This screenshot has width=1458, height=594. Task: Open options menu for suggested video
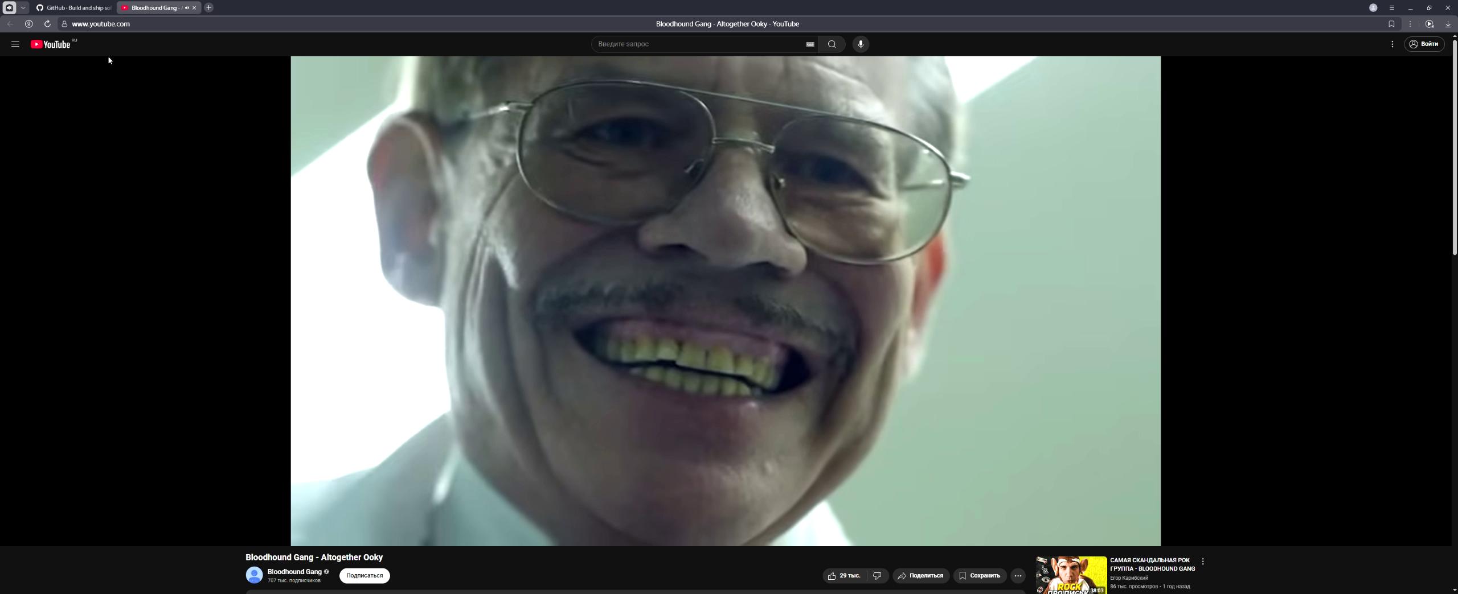[1202, 562]
